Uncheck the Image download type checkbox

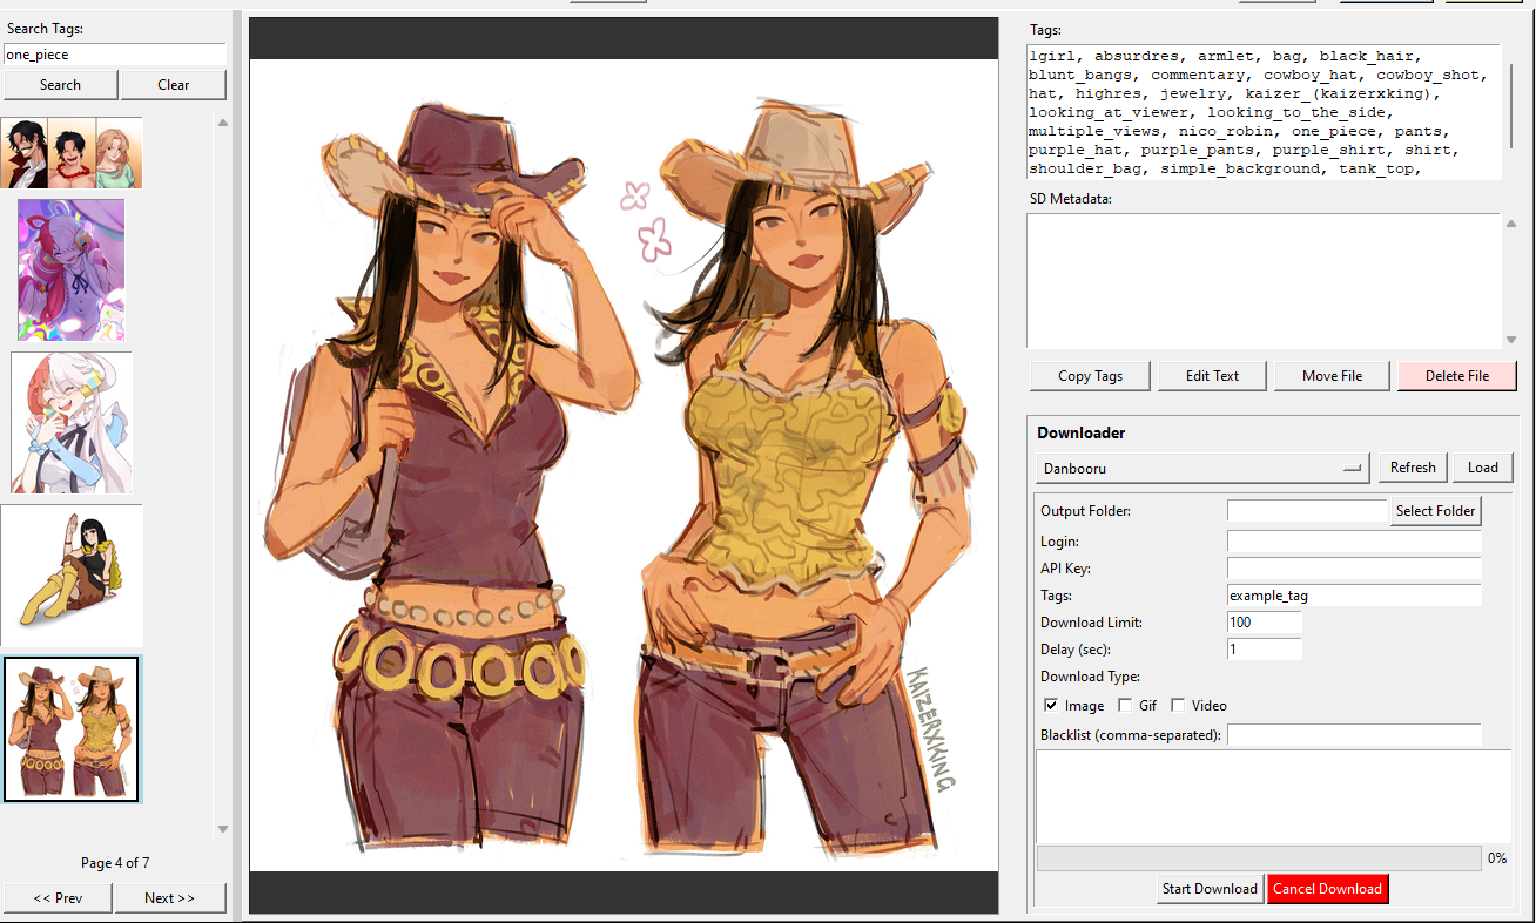[x=1051, y=705]
